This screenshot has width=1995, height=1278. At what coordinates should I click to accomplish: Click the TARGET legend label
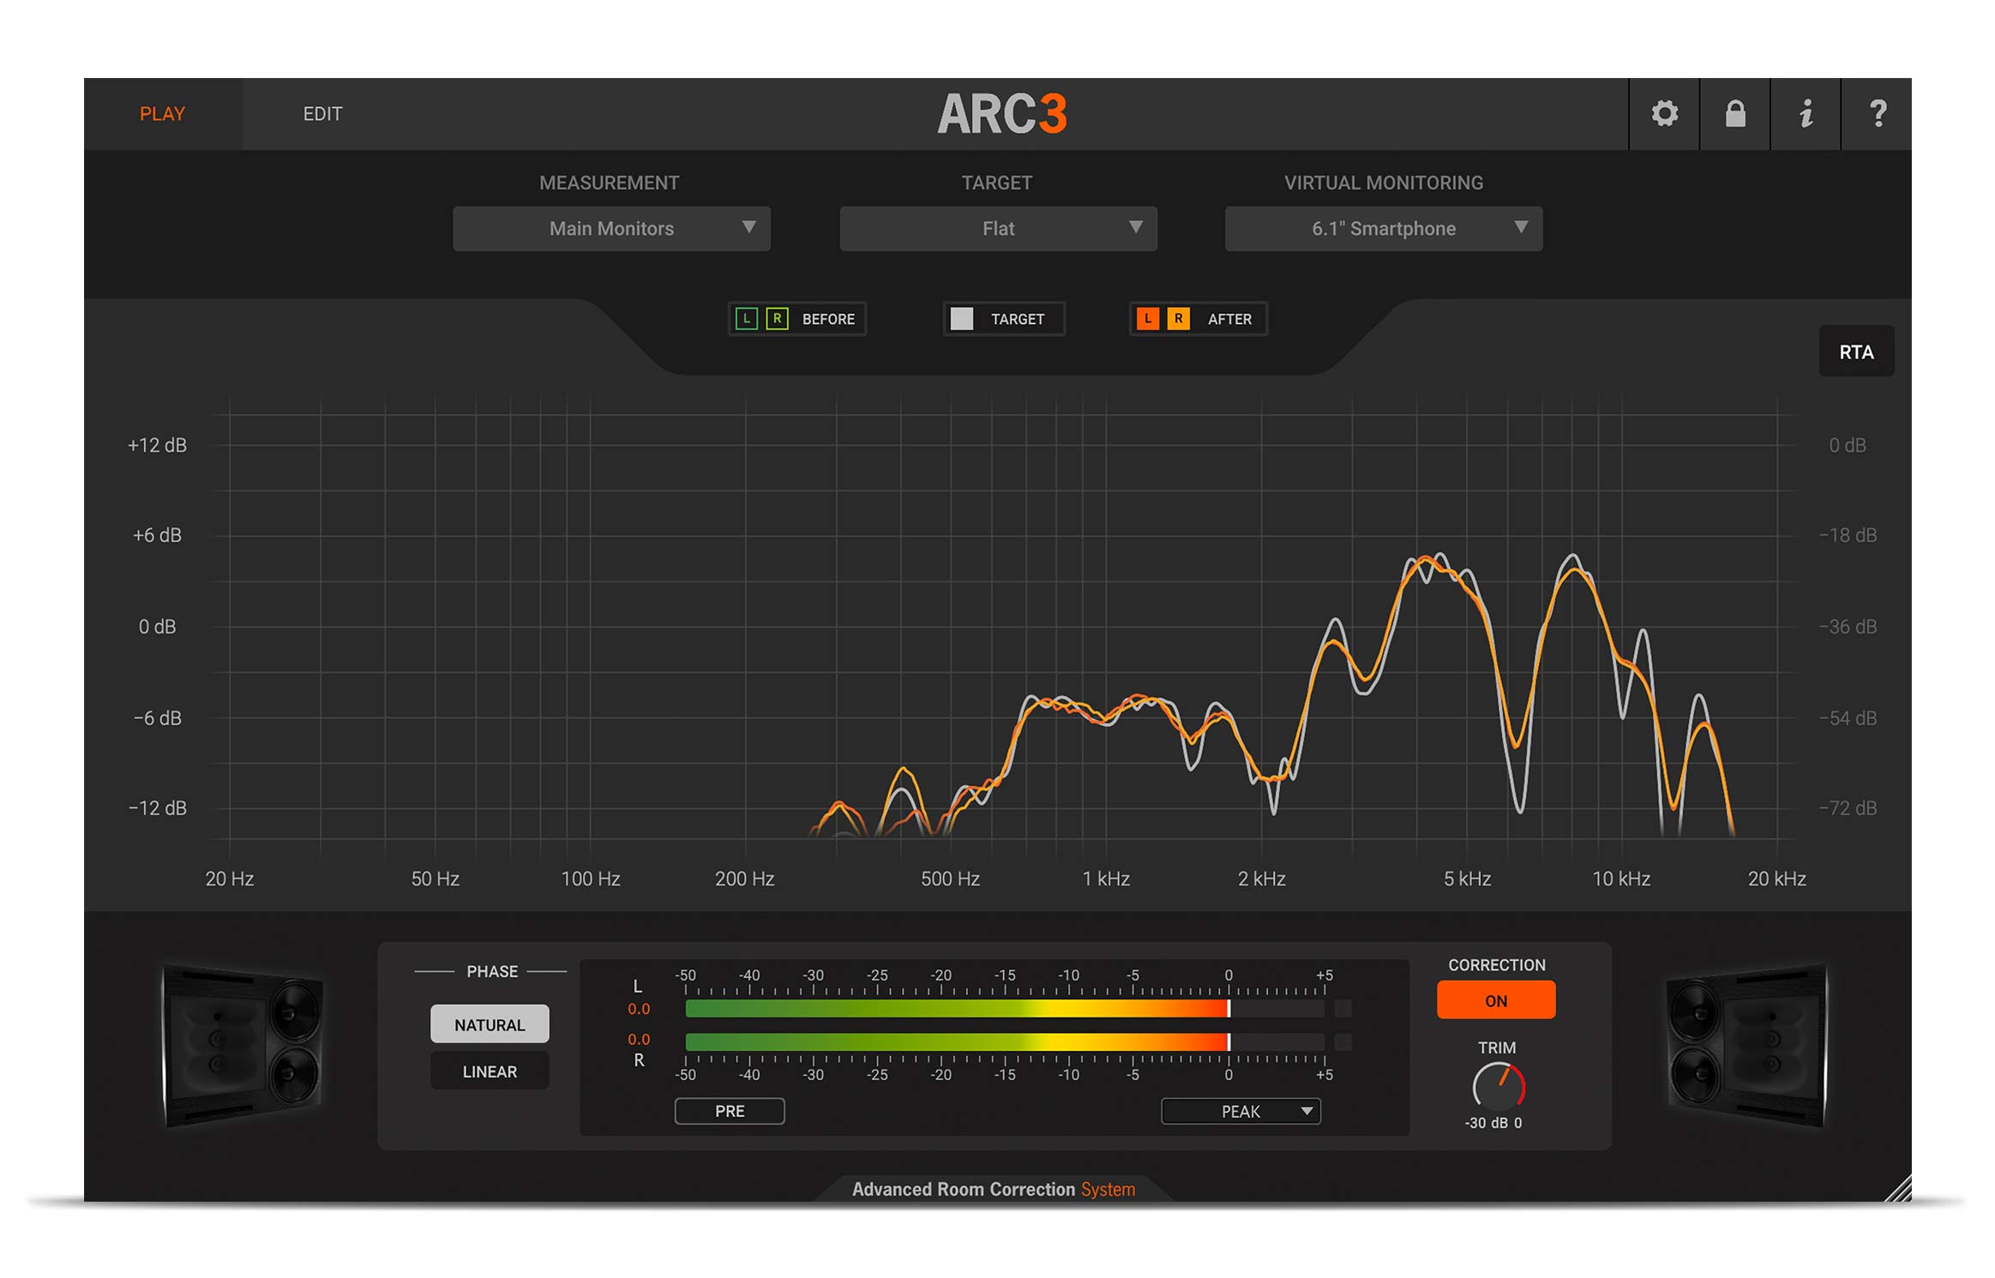pos(1018,319)
